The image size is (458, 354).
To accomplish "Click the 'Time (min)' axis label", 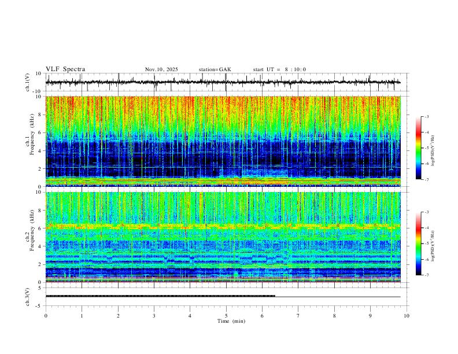I will tap(231, 321).
